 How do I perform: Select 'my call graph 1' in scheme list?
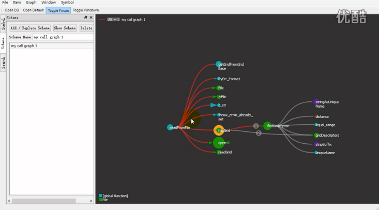[x=52, y=46]
